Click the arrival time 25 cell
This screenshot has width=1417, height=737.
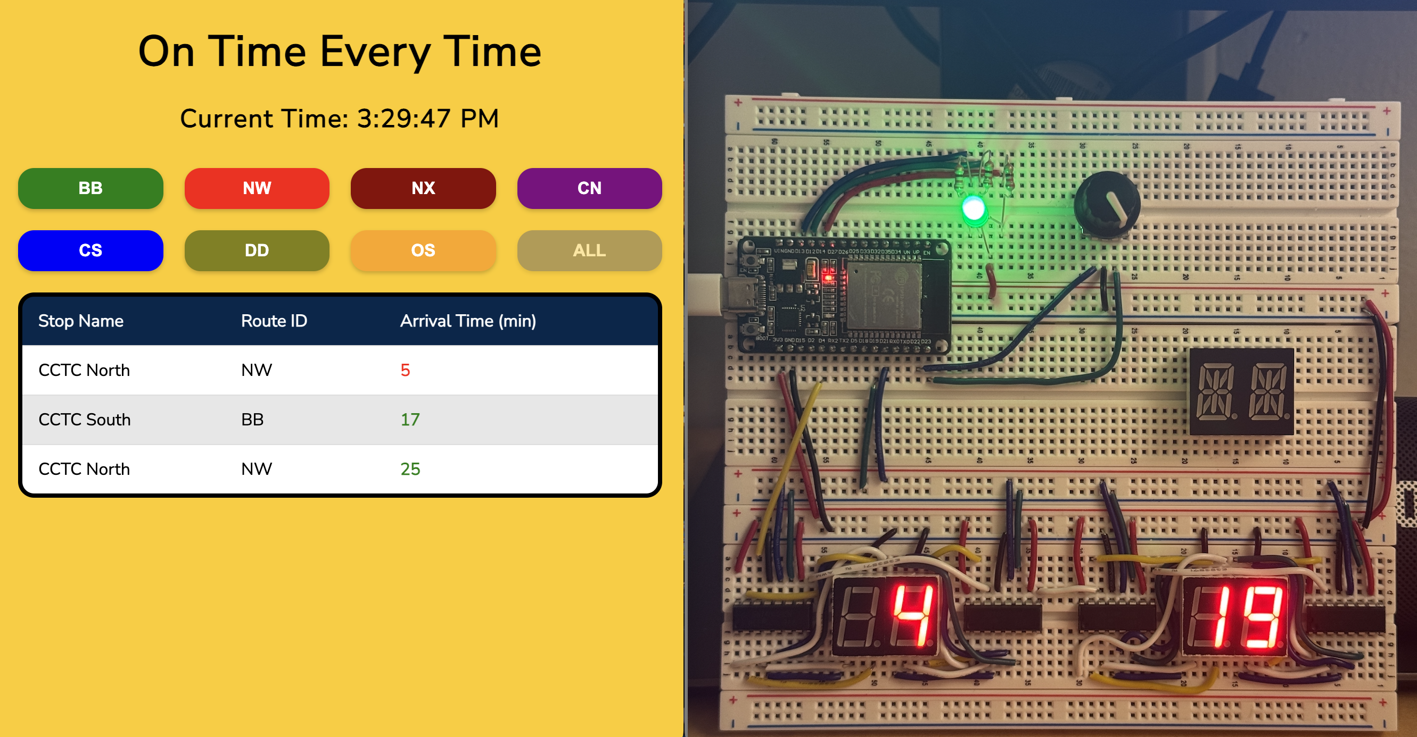(x=410, y=470)
